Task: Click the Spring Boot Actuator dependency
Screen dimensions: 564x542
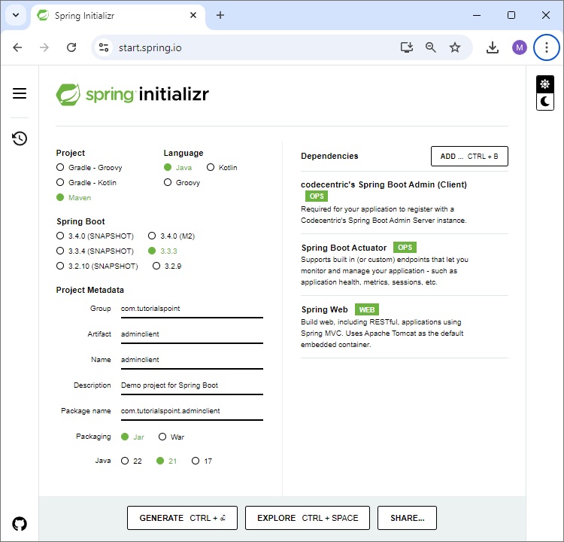Action: [405, 264]
